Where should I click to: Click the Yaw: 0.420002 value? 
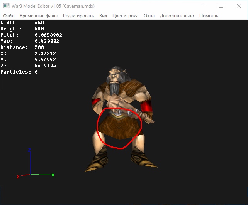pyautogui.click(x=47, y=41)
